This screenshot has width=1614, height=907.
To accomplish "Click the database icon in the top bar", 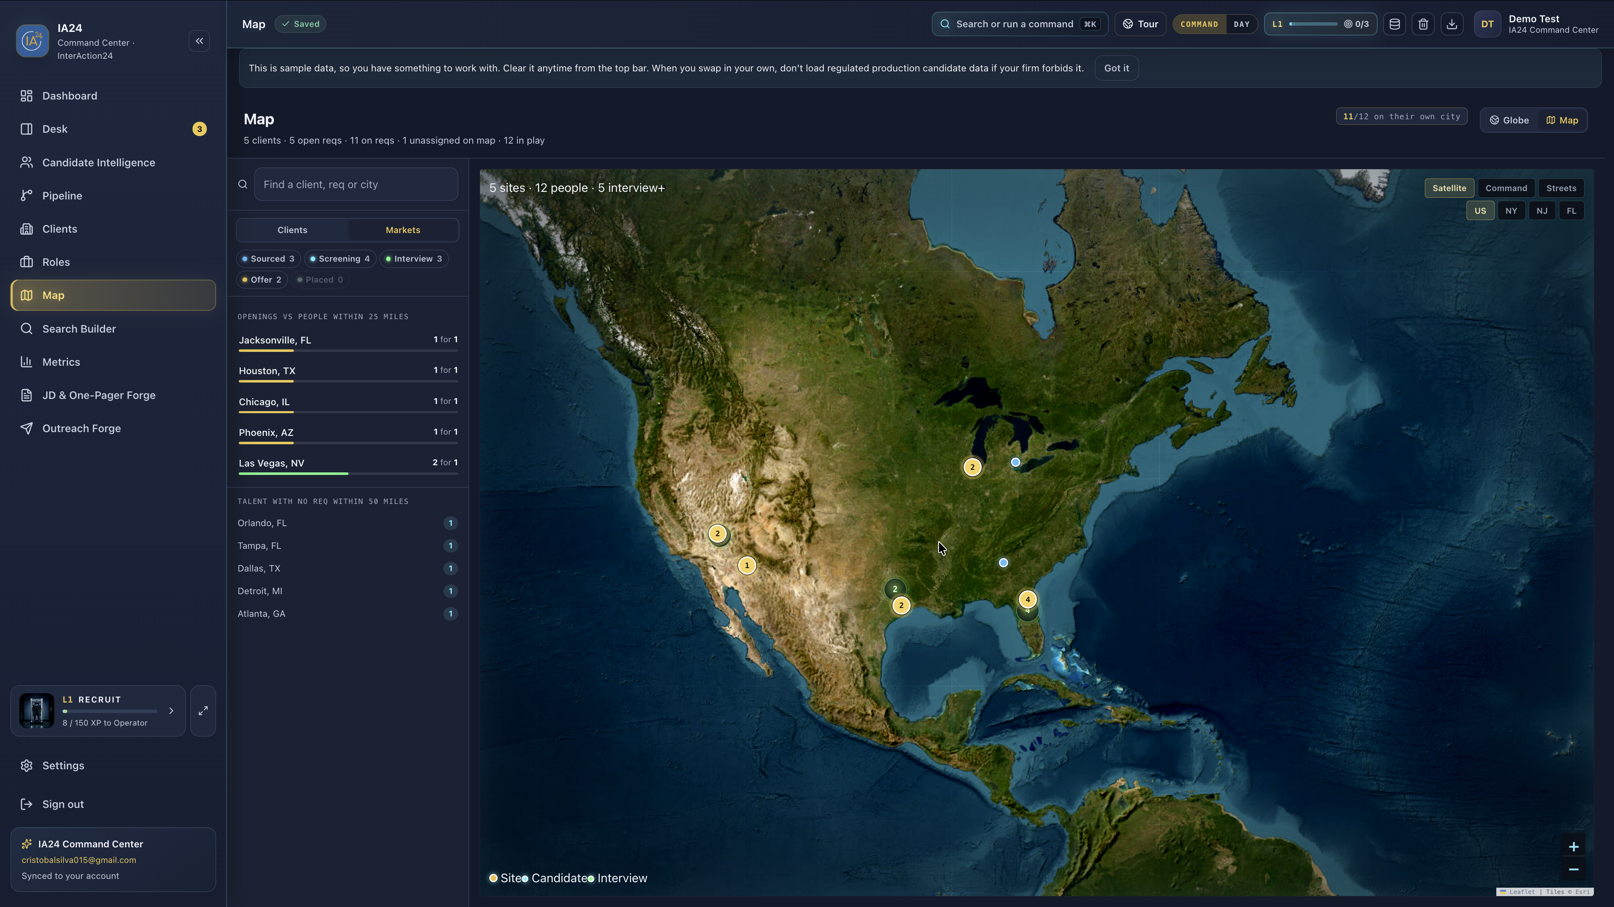I will point(1395,24).
